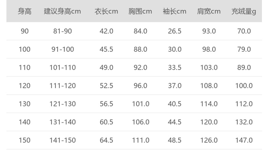Click the 131-140 suggested height cell
Screen dimensions: 268x164
pyautogui.click(x=62, y=122)
